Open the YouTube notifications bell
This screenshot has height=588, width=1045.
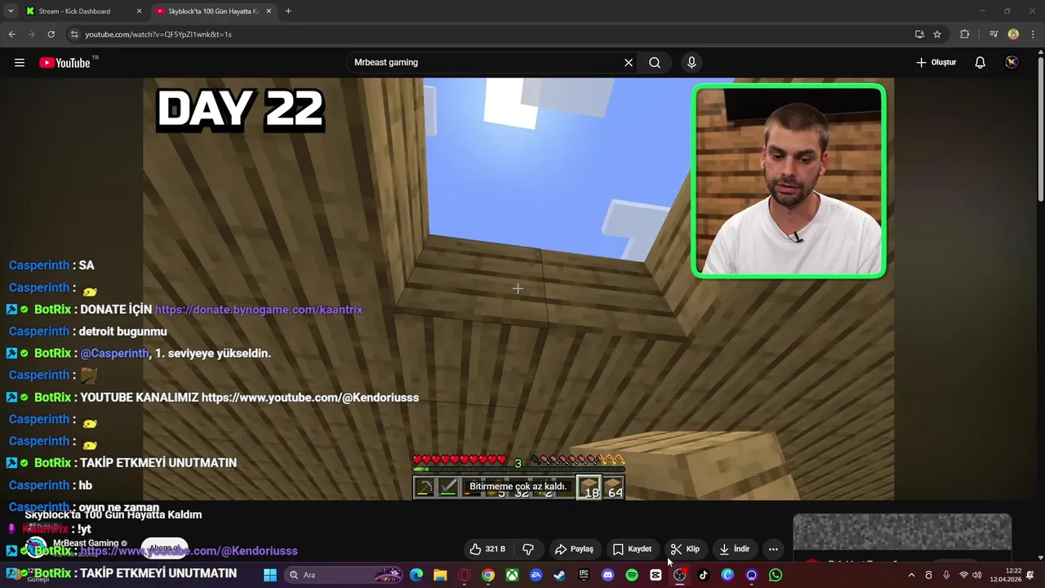(x=981, y=63)
